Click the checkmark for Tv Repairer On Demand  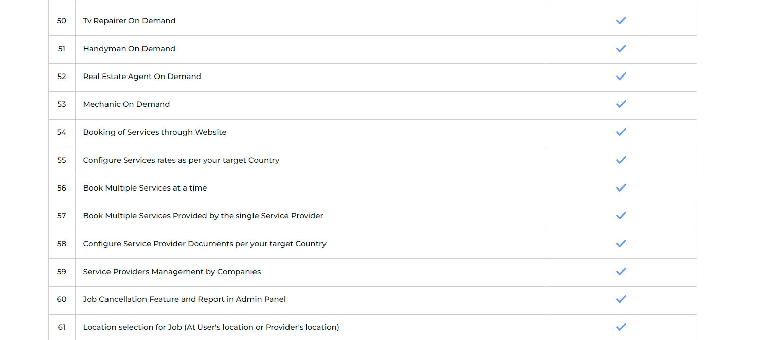point(621,21)
